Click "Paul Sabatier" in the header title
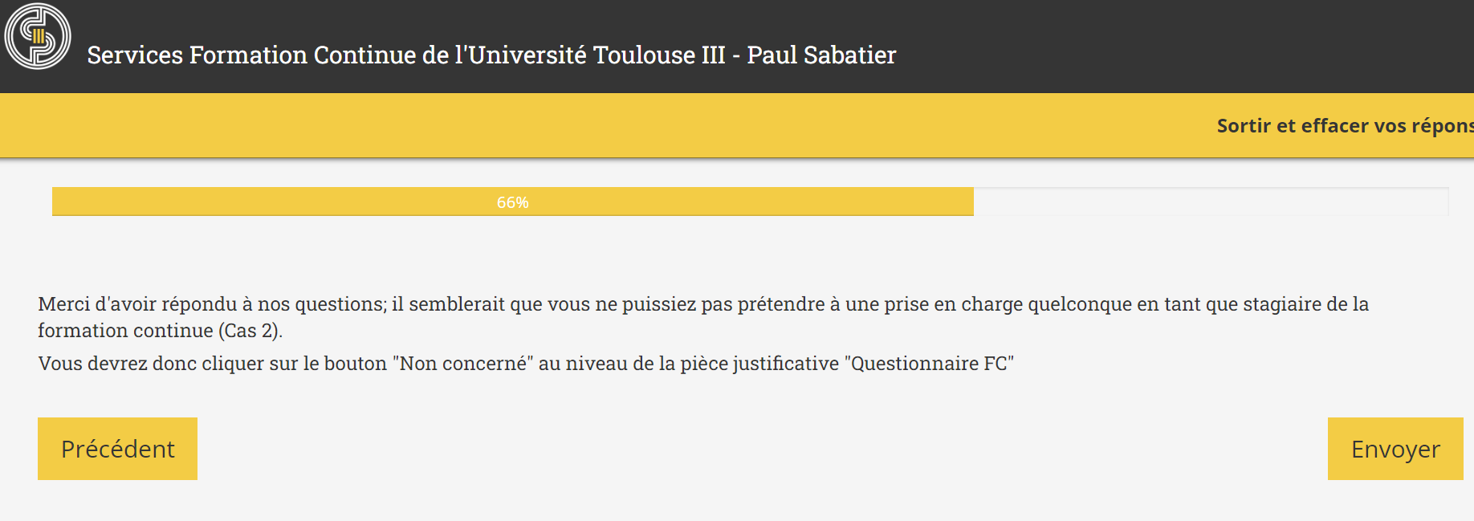The height and width of the screenshot is (521, 1474). (820, 55)
